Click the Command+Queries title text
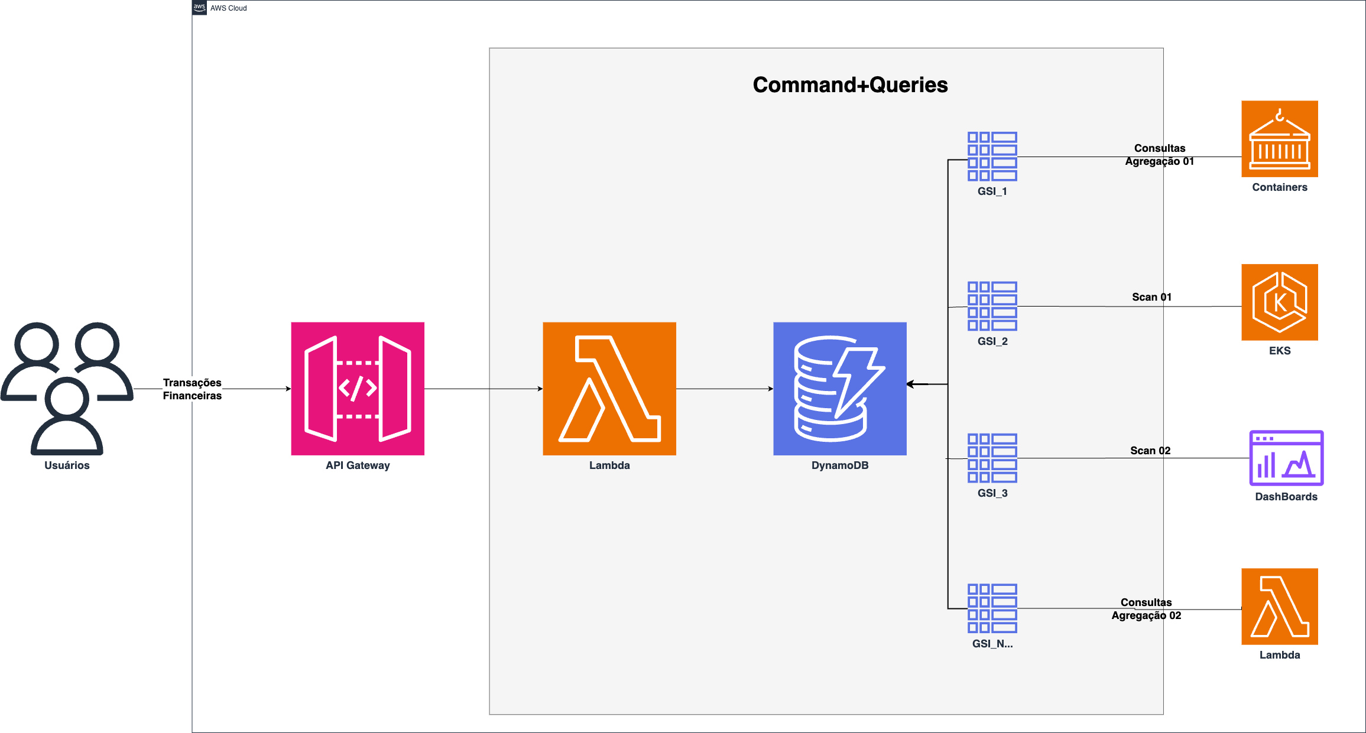The image size is (1366, 733). coord(850,85)
